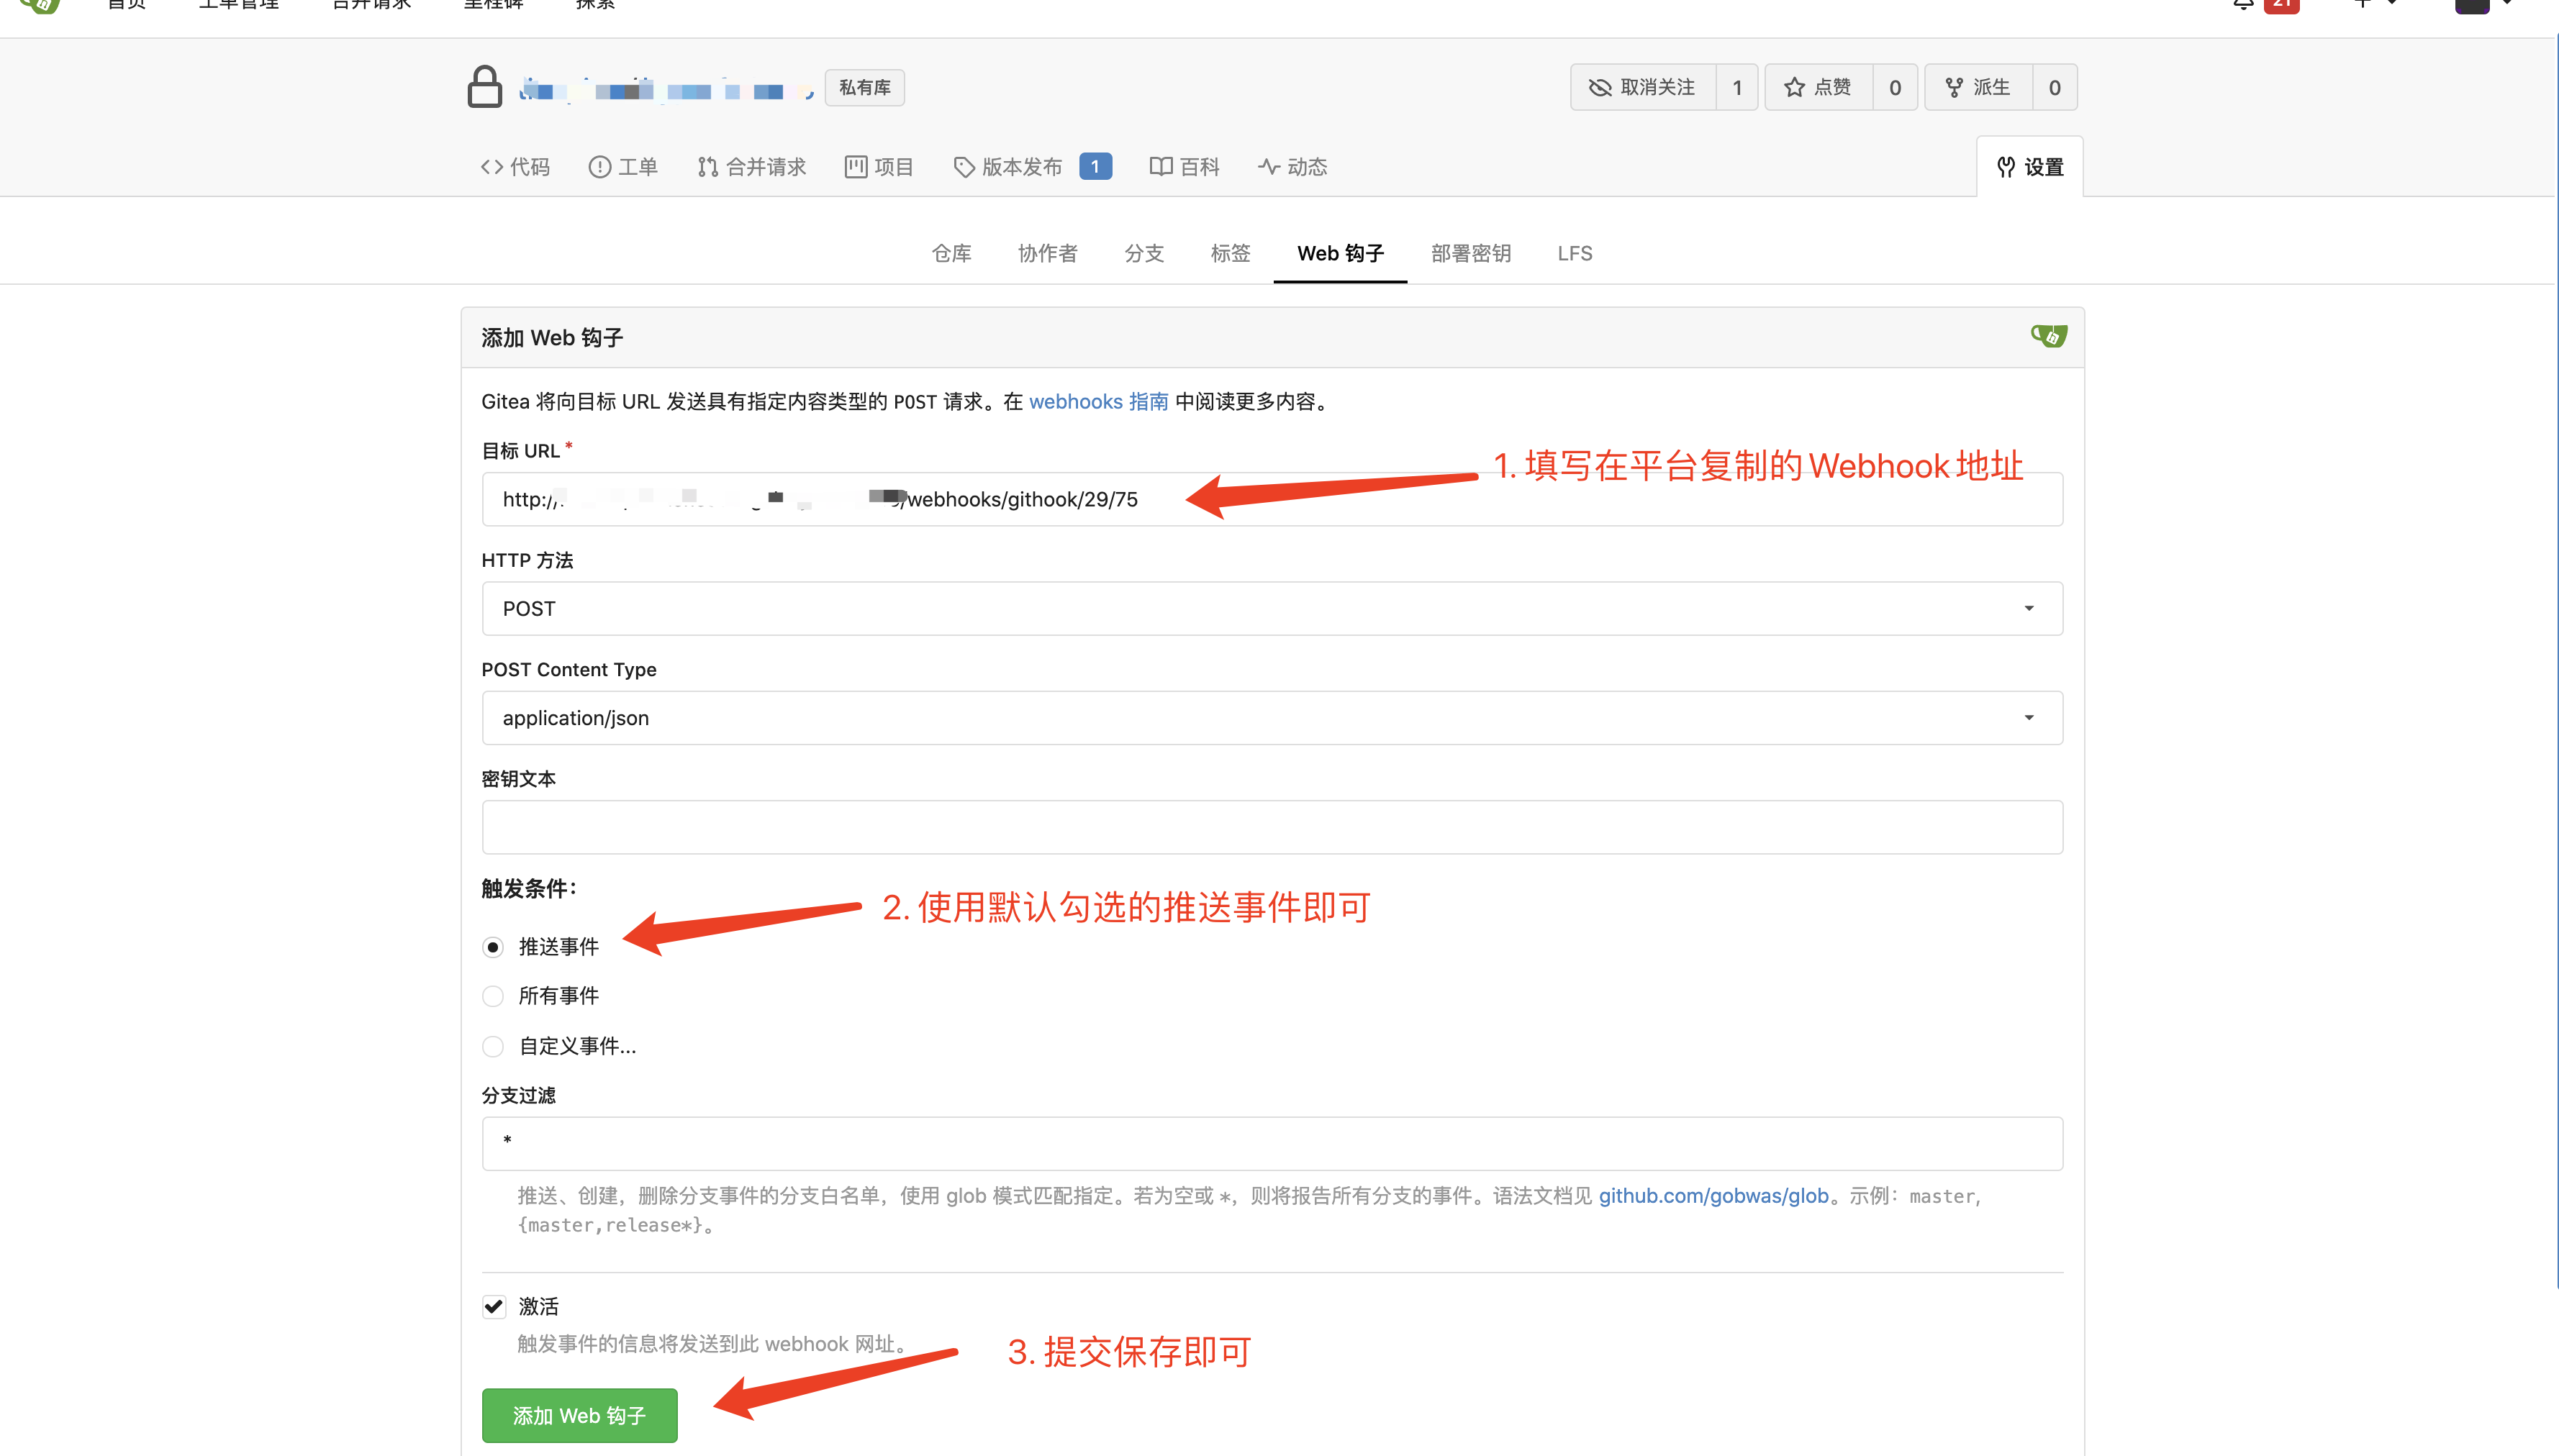Switch to the 协作者 settings tab
The image size is (2559, 1456).
click(1046, 253)
